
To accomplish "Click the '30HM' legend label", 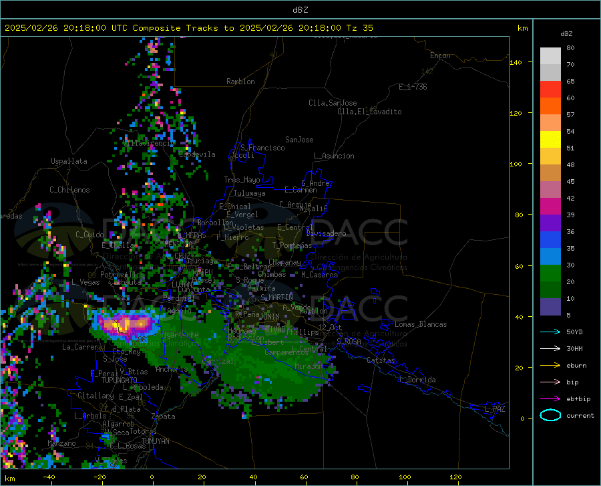I will (574, 349).
